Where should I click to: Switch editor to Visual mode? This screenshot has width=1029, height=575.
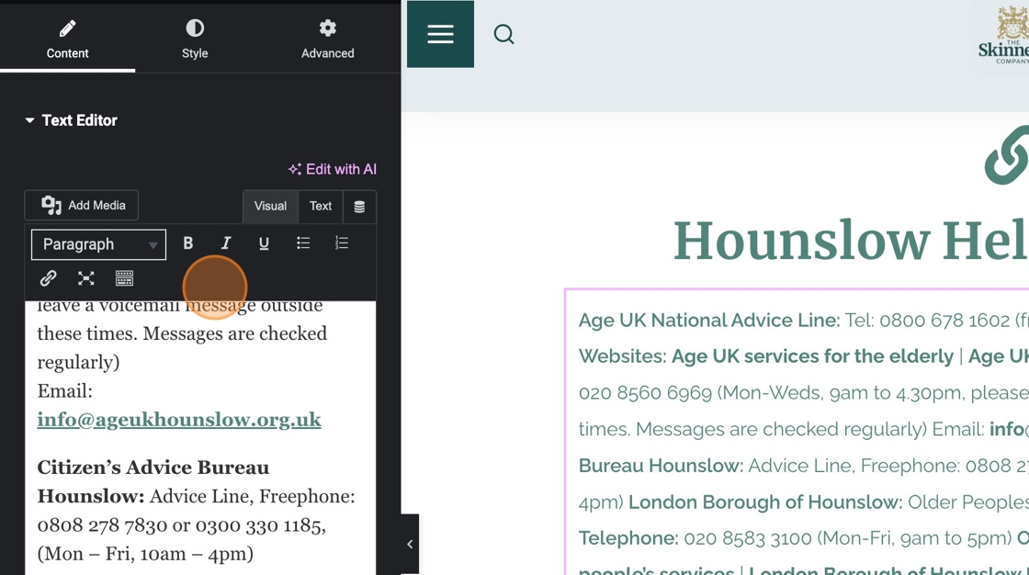click(x=270, y=206)
